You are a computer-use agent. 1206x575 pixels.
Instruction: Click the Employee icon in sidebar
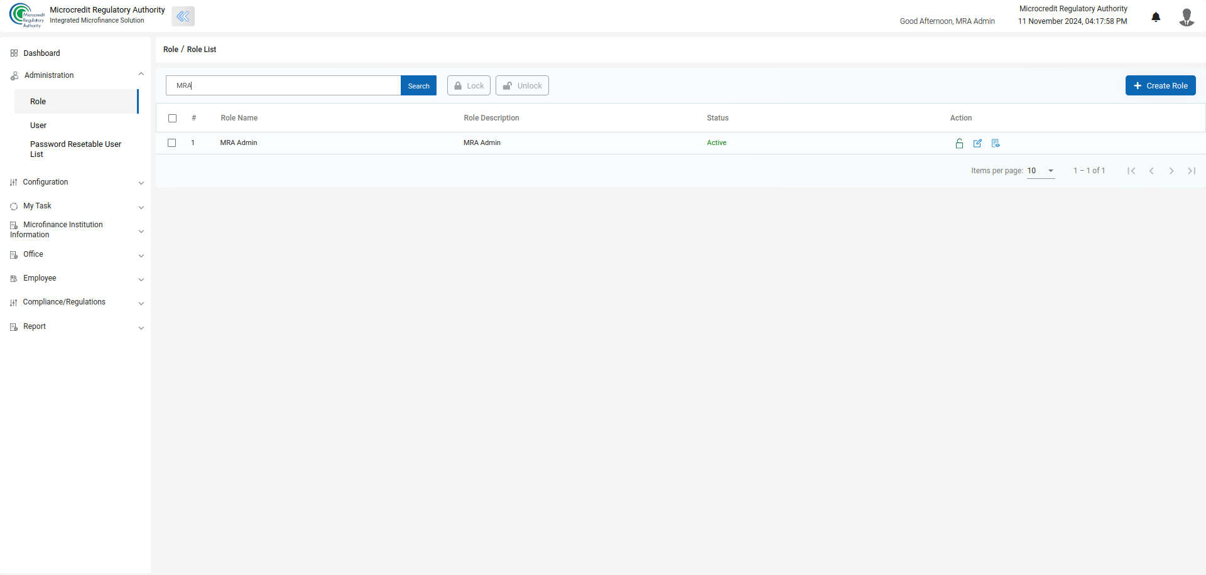(14, 279)
